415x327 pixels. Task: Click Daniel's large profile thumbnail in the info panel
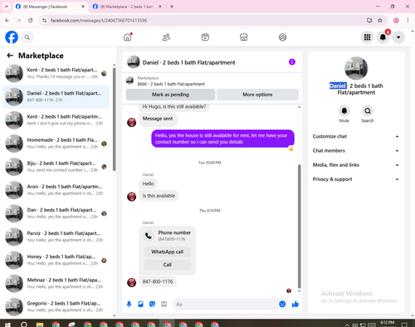coord(356,68)
